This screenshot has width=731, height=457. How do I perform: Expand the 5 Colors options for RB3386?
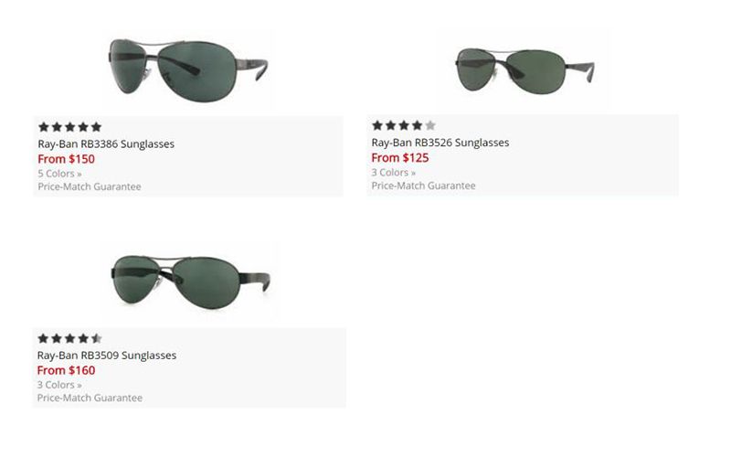[59, 174]
